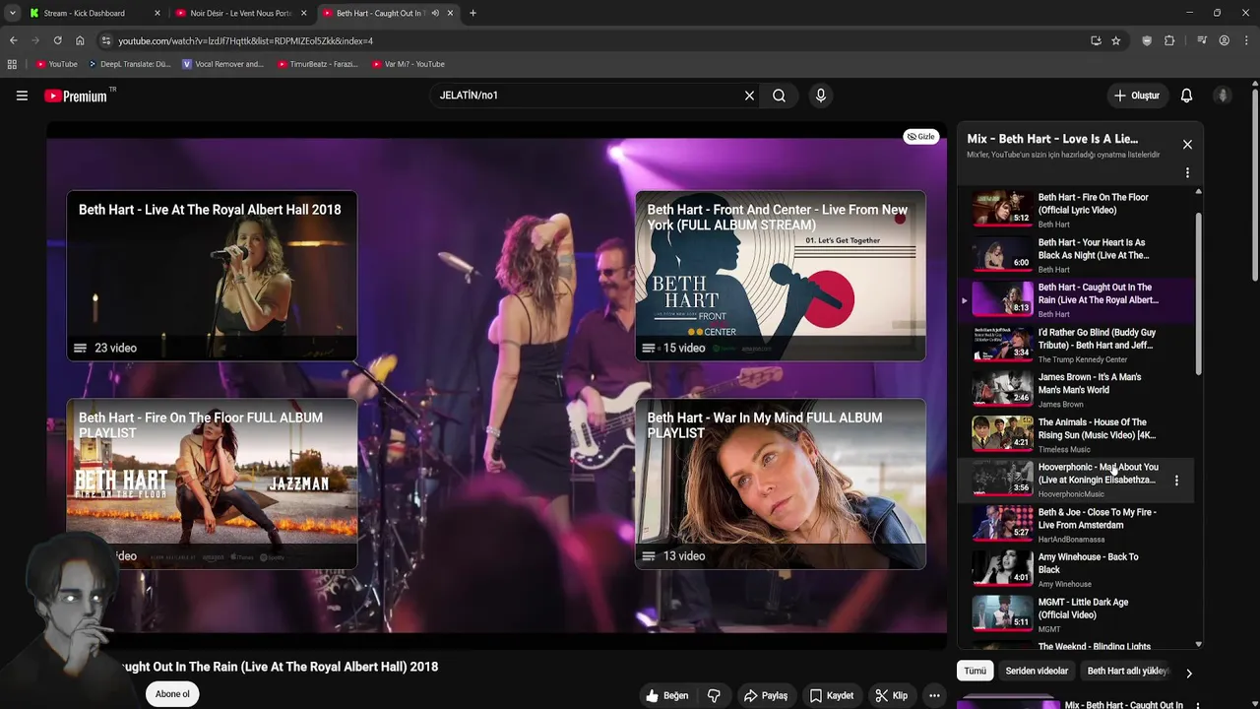The width and height of the screenshot is (1260, 709).
Task: Hide end screen cards with Gizle
Action: [x=921, y=137]
